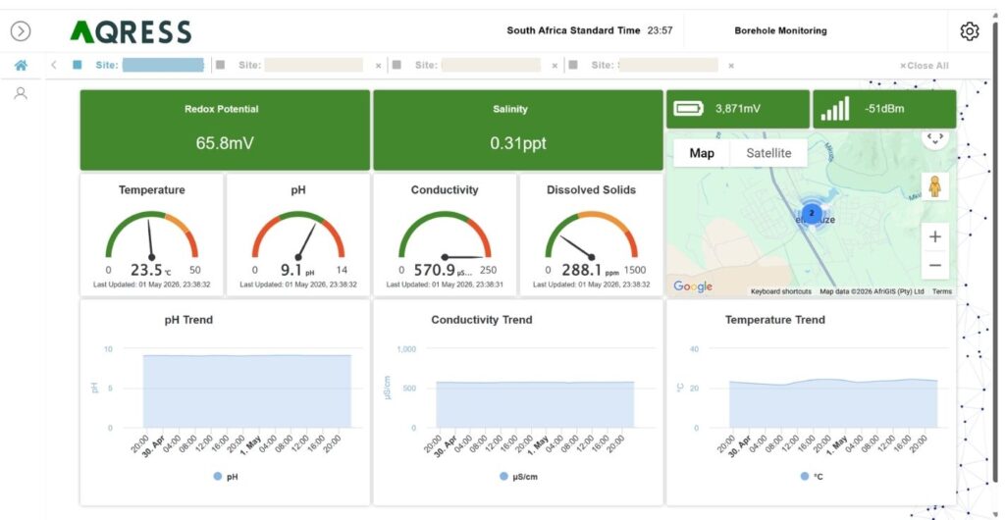Screen dimensions: 1005x520
Task: Click the South Africa Standard Time clock
Action: tap(590, 30)
